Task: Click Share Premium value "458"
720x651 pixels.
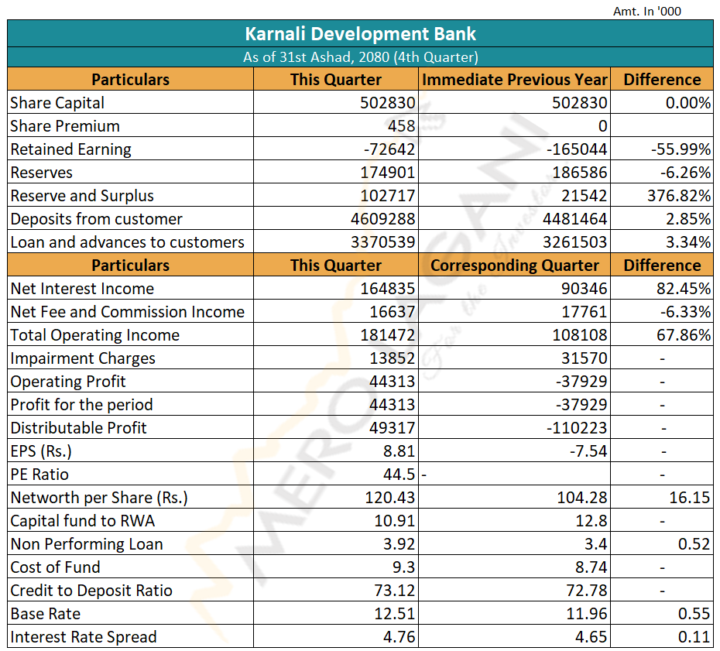Action: [401, 126]
